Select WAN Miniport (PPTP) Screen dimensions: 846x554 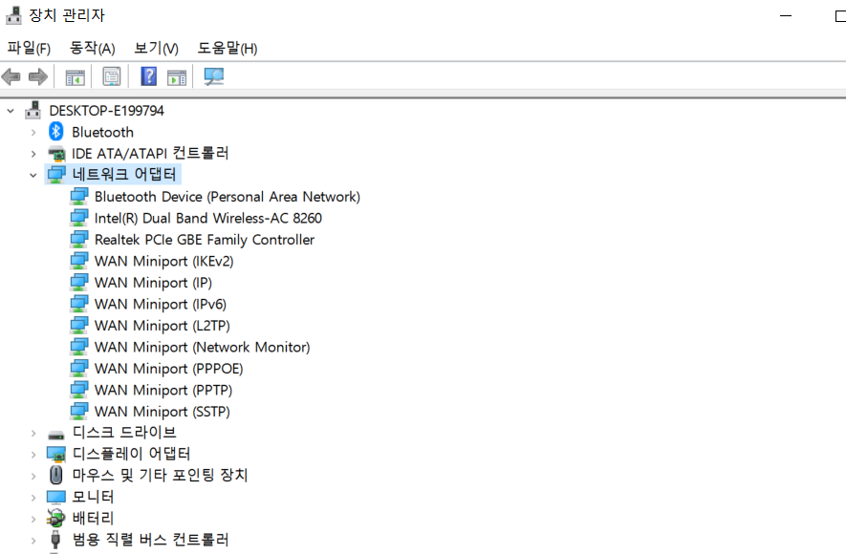point(163,390)
